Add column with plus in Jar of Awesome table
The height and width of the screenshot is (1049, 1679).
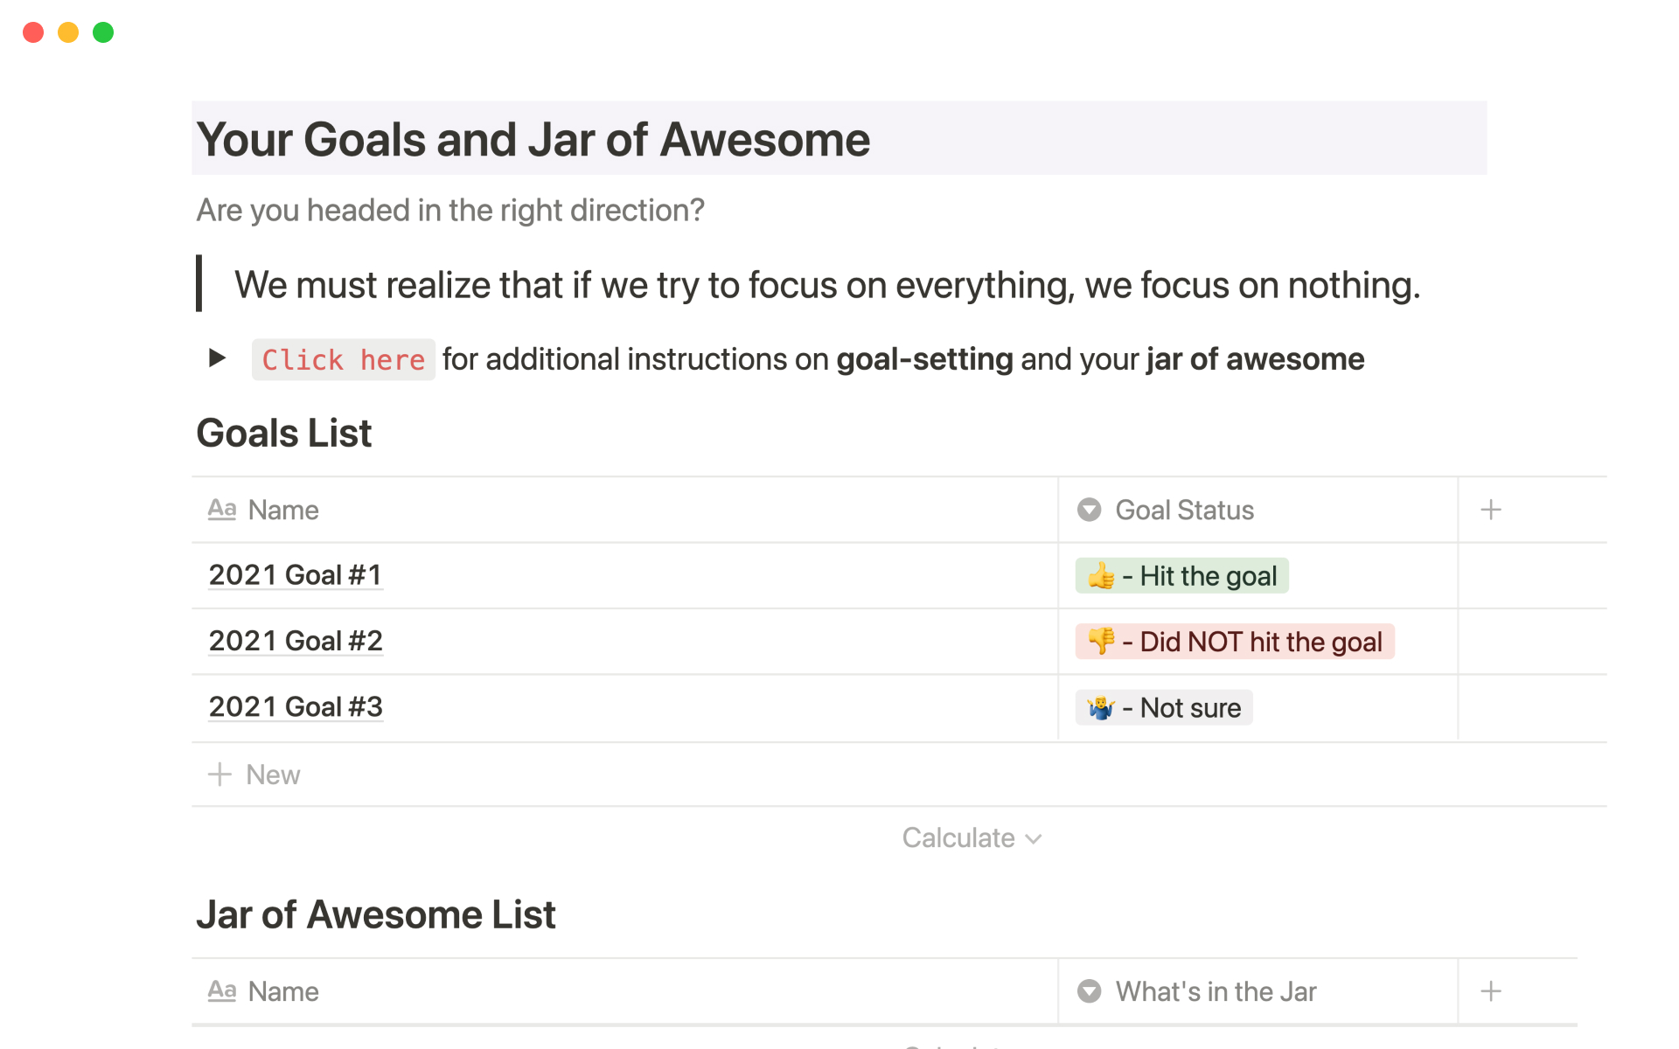[x=1491, y=991]
